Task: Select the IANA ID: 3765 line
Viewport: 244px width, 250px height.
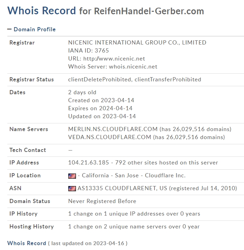Action: 89,50
